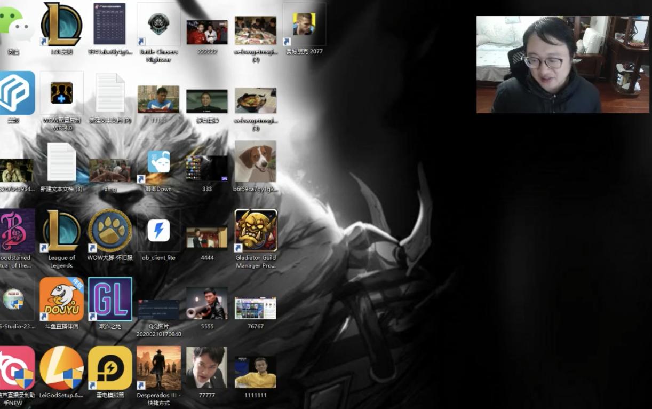Select the man-in-black thumbnail beside 11111
652x409 pixels.
click(207, 101)
